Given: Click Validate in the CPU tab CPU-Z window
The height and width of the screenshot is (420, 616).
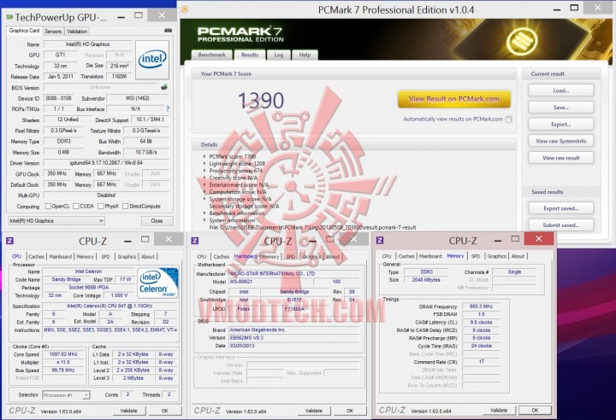Looking at the screenshot, I should coord(129,411).
